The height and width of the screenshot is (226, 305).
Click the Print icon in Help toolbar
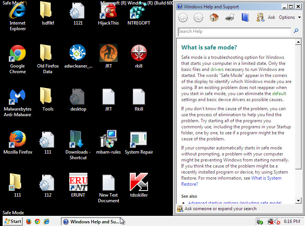(x=230, y=17)
